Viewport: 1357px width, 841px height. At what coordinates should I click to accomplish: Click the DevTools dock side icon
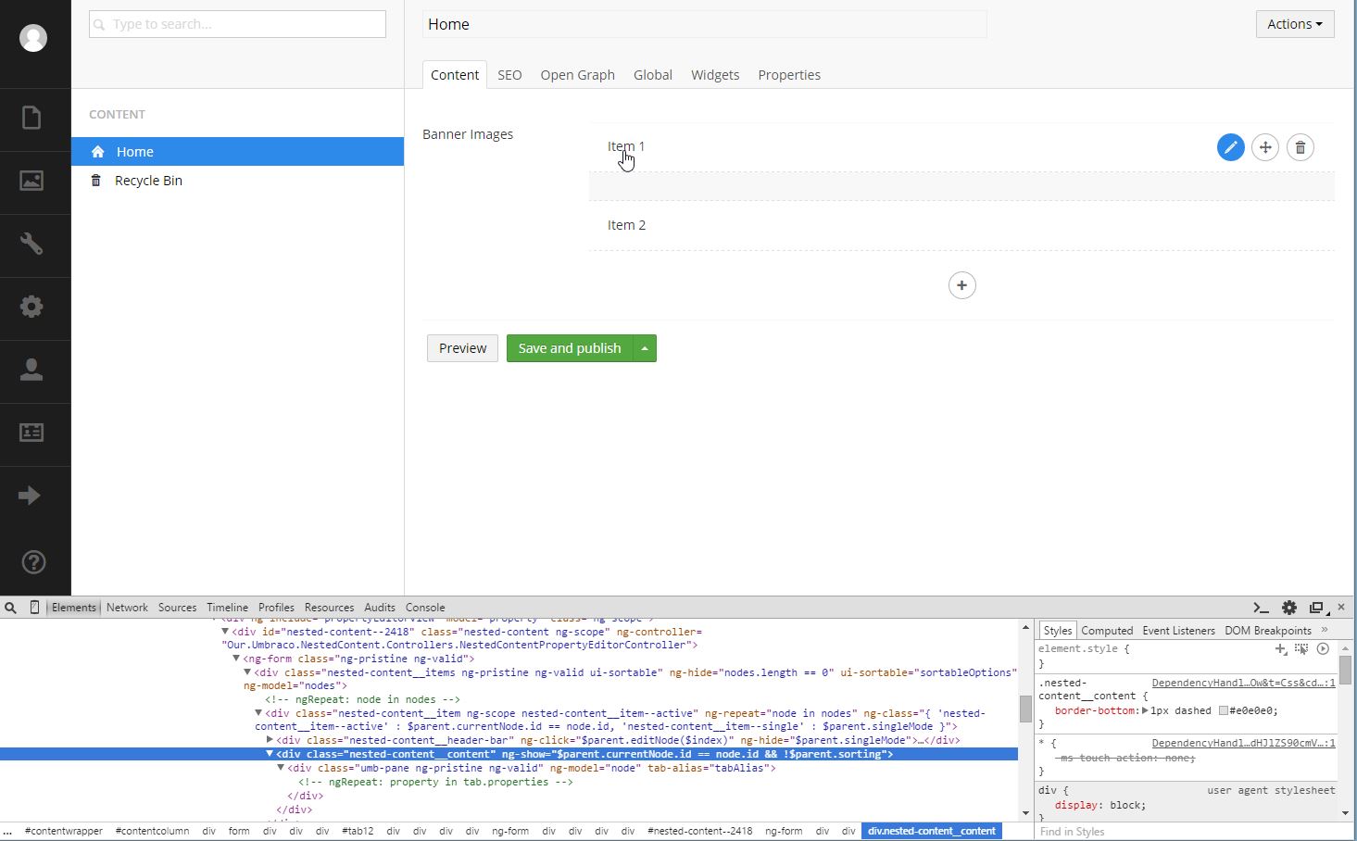pos(1316,608)
